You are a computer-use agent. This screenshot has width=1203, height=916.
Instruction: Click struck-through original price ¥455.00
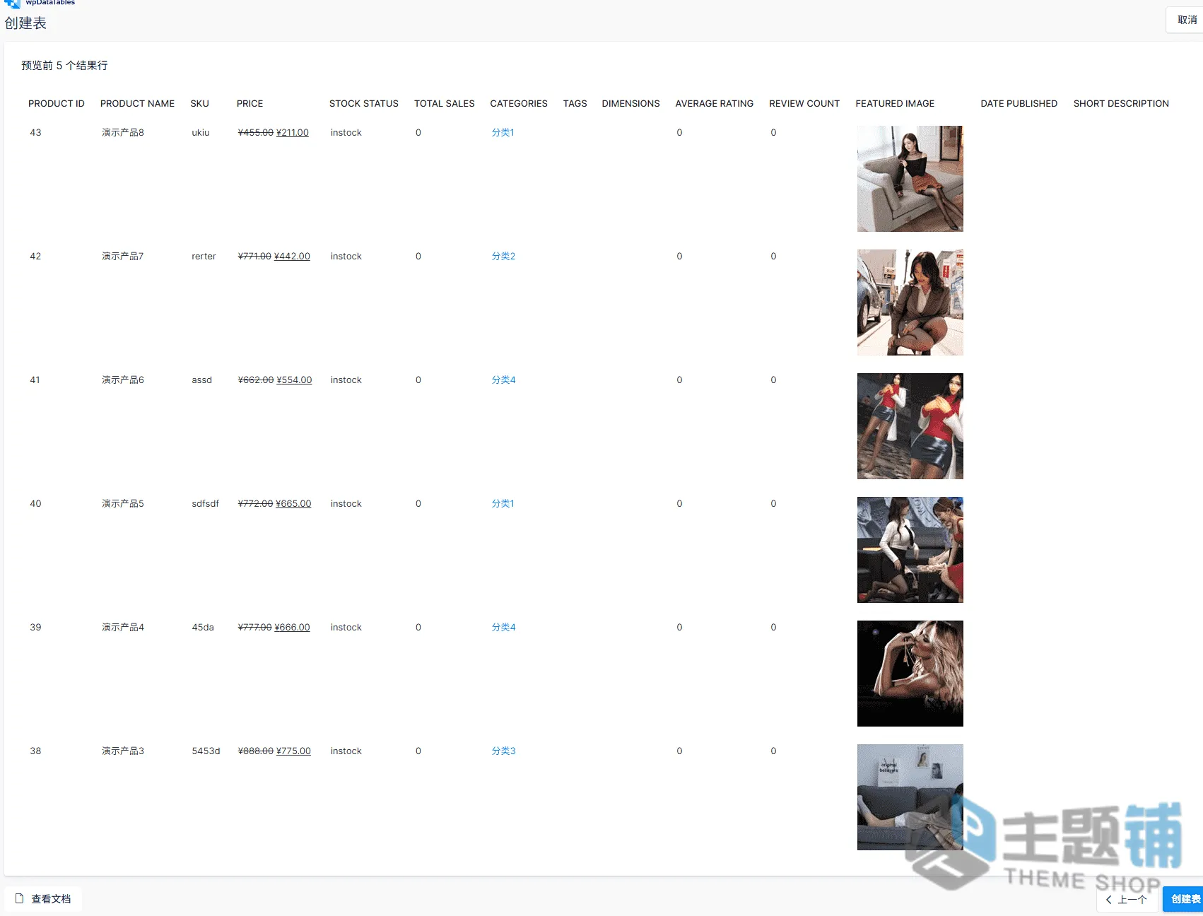coord(256,132)
